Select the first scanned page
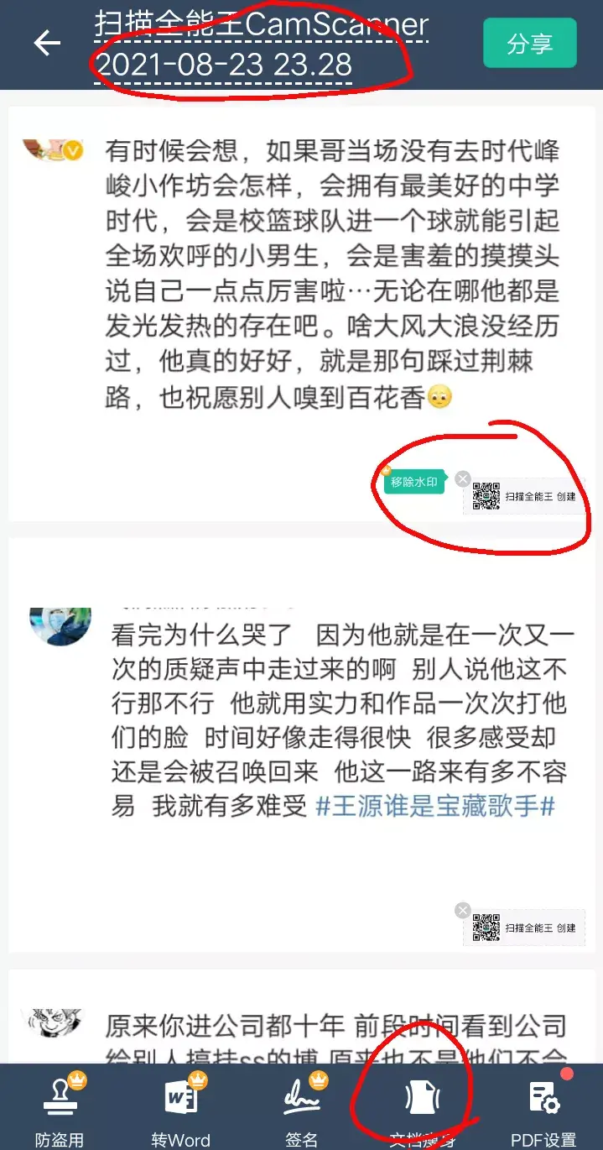603x1150 pixels. pos(301,313)
